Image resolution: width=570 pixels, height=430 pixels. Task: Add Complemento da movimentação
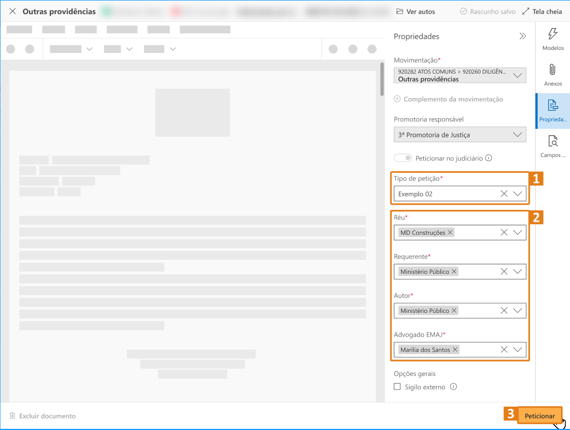[448, 99]
